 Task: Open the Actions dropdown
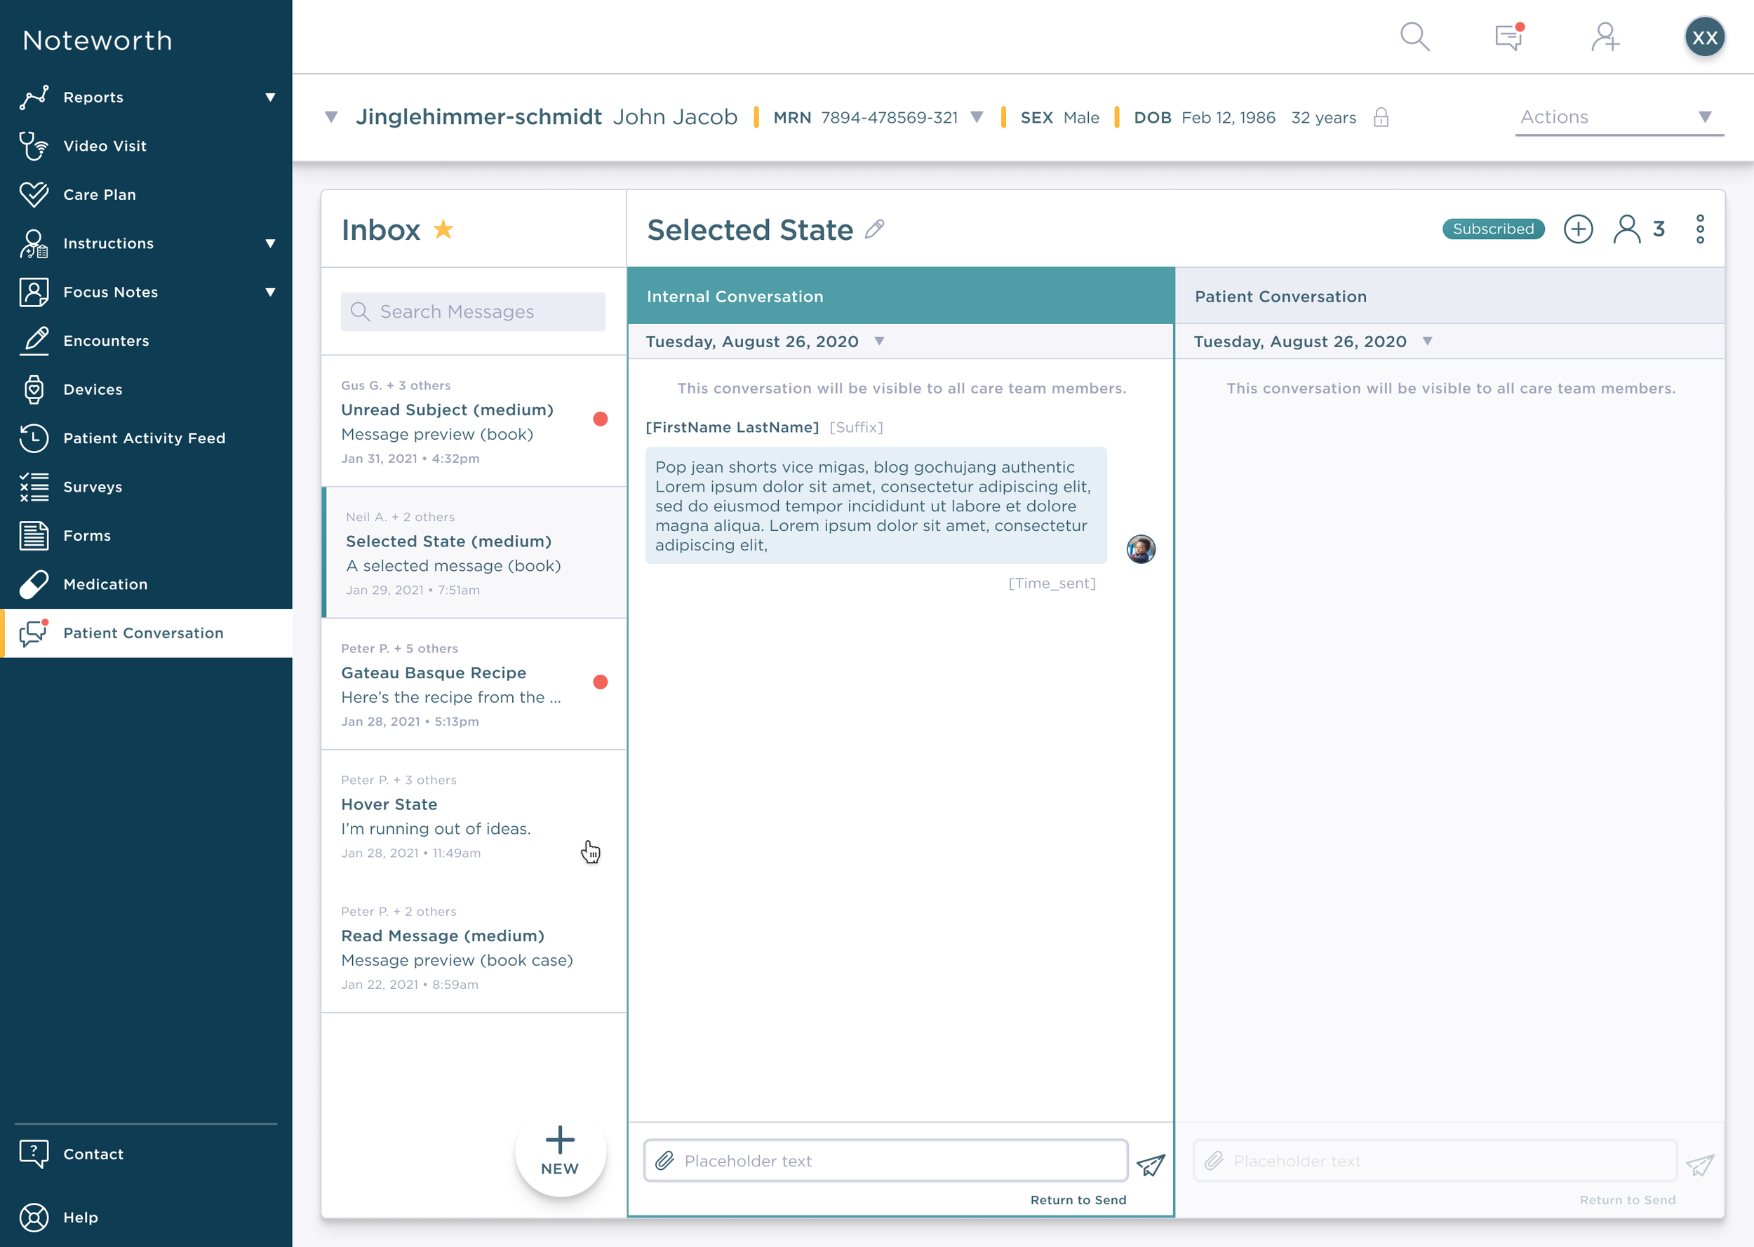coord(1619,118)
